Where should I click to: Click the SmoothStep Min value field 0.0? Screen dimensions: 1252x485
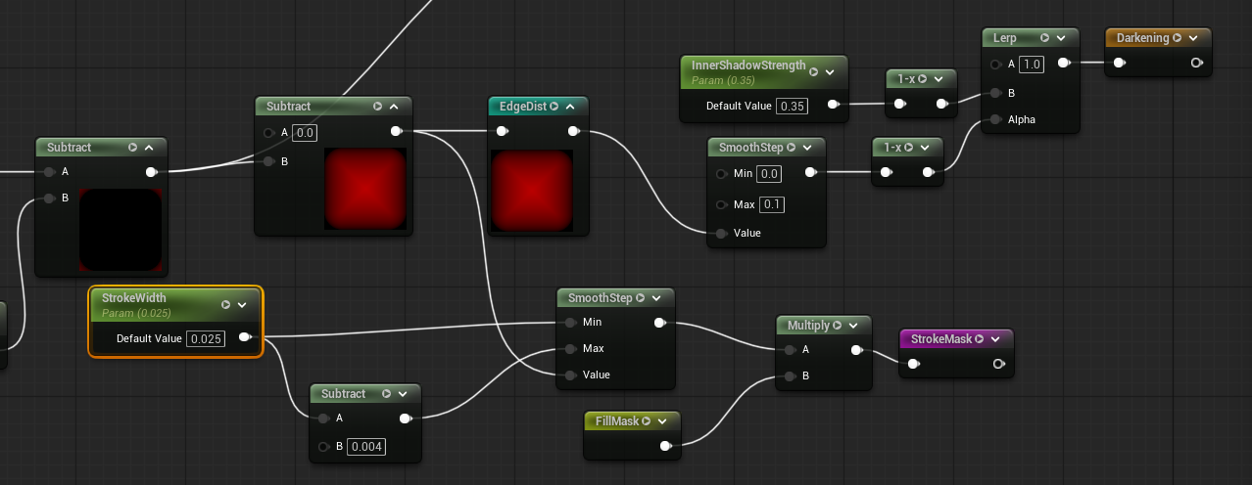pyautogui.click(x=769, y=174)
